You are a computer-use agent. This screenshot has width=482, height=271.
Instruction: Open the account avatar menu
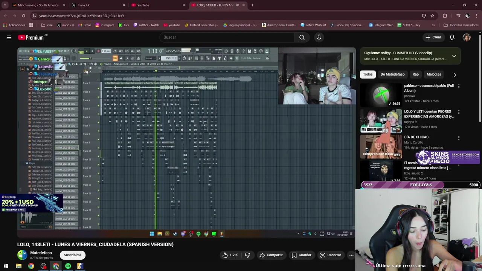[x=467, y=37]
